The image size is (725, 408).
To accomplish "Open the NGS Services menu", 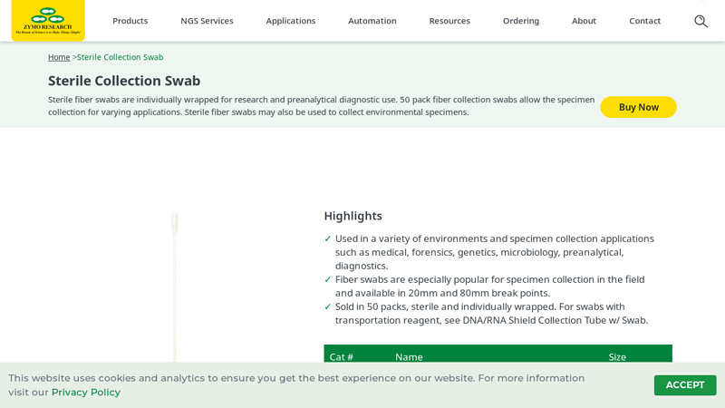I will [x=207, y=21].
